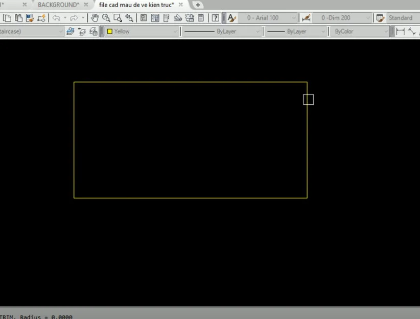
Task: Open the Block Editor lightning icon
Action: (x=41, y=18)
